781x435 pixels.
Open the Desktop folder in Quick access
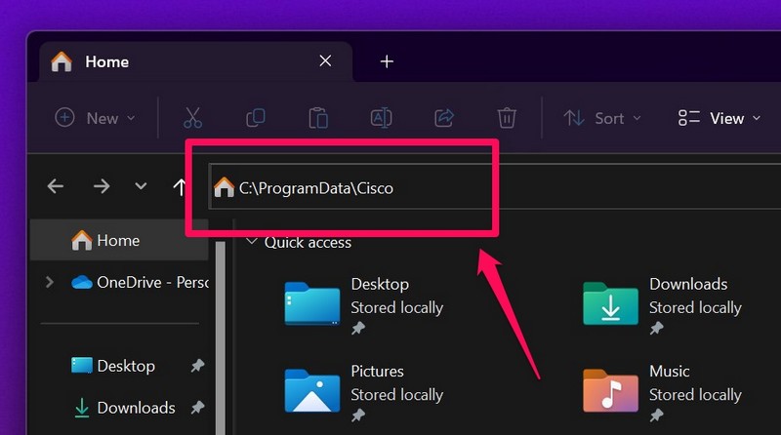[x=363, y=304]
